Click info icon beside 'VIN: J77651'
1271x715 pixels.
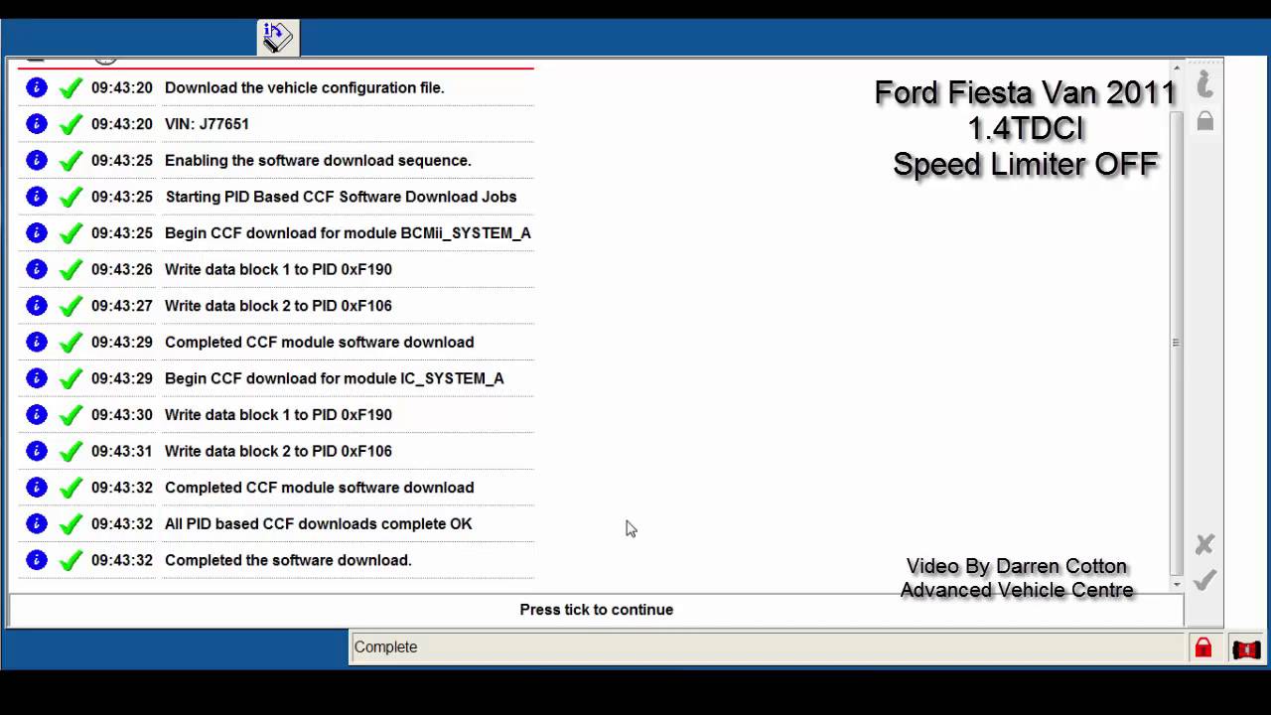(x=37, y=124)
